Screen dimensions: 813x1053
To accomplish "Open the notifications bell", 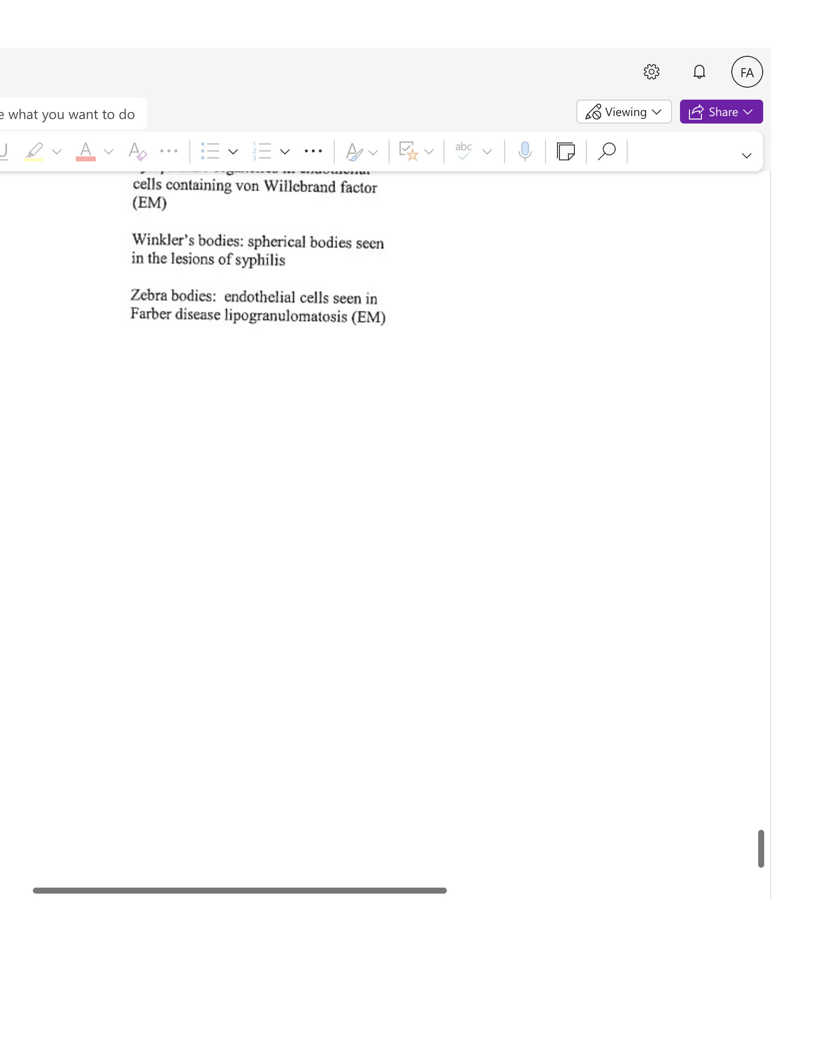I will (x=699, y=72).
